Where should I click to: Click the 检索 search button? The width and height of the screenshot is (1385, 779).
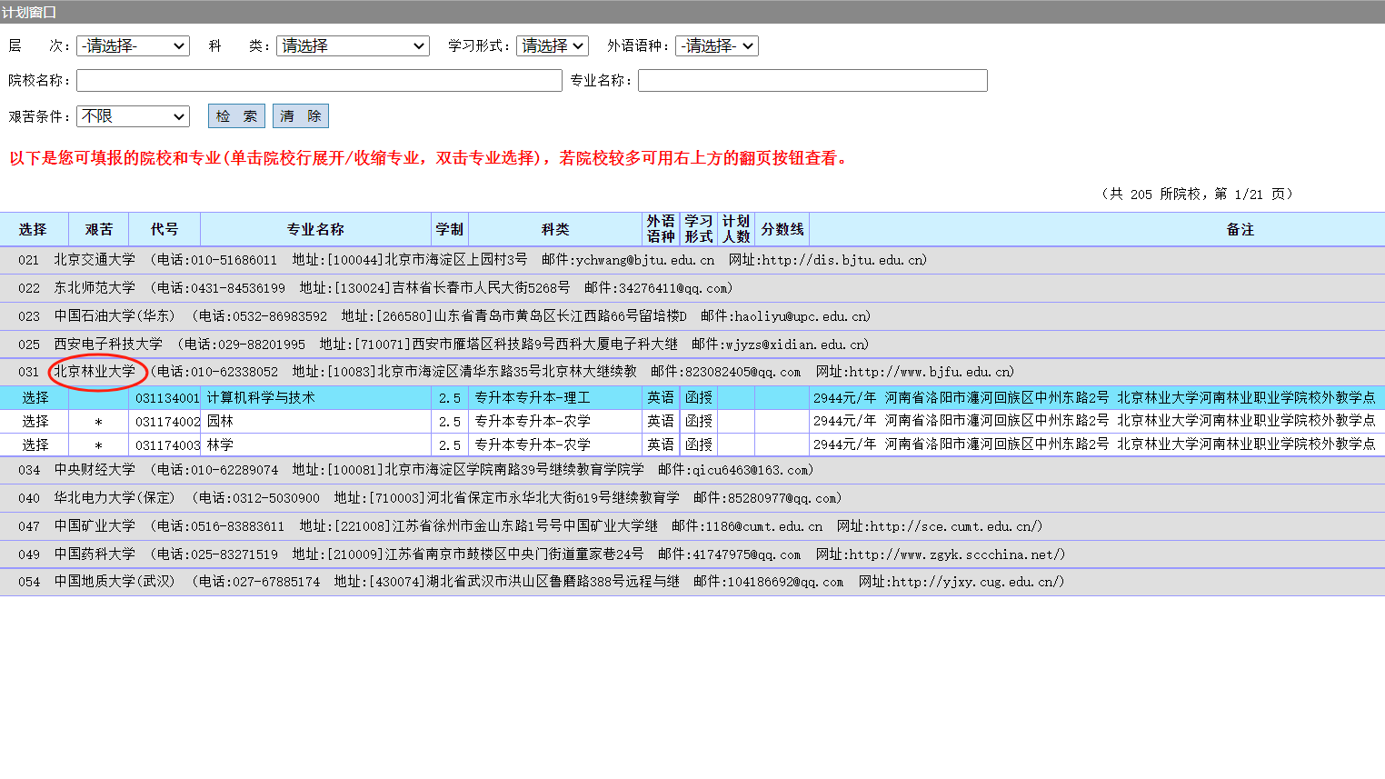click(x=235, y=115)
